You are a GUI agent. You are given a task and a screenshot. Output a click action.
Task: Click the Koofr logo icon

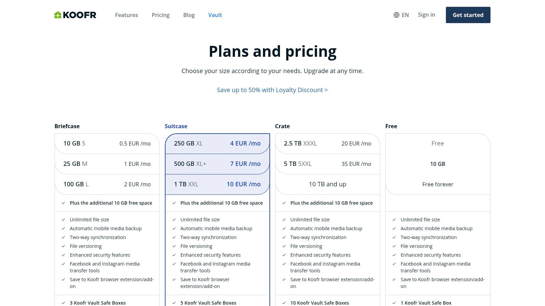58,15
